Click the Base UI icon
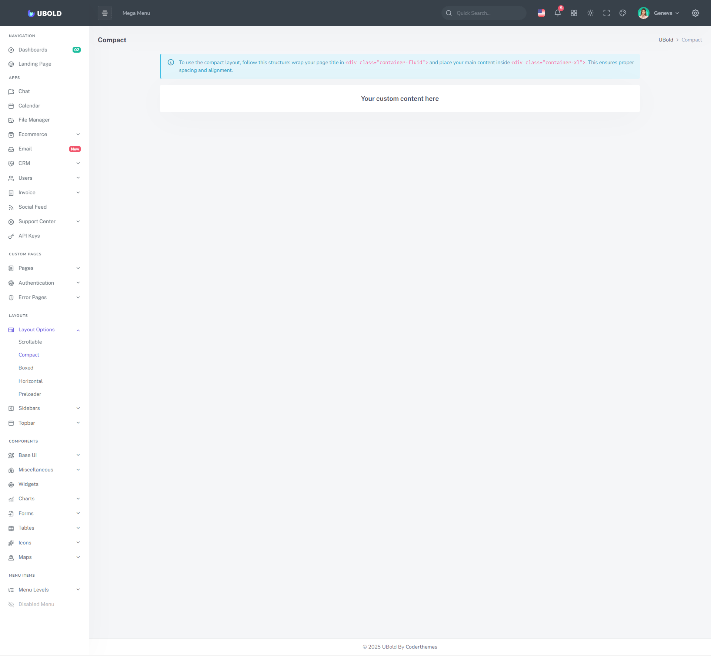This screenshot has height=656, width=711. (11, 455)
